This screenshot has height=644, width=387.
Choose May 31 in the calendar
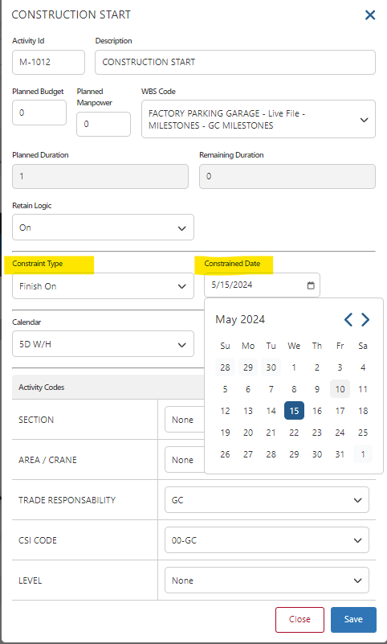click(340, 454)
